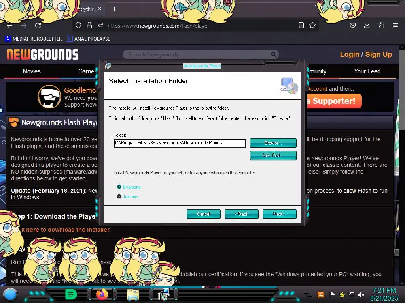Cancel the Newgrounds Player installer
Image resolution: width=405 pixels, height=303 pixels.
coord(204,214)
